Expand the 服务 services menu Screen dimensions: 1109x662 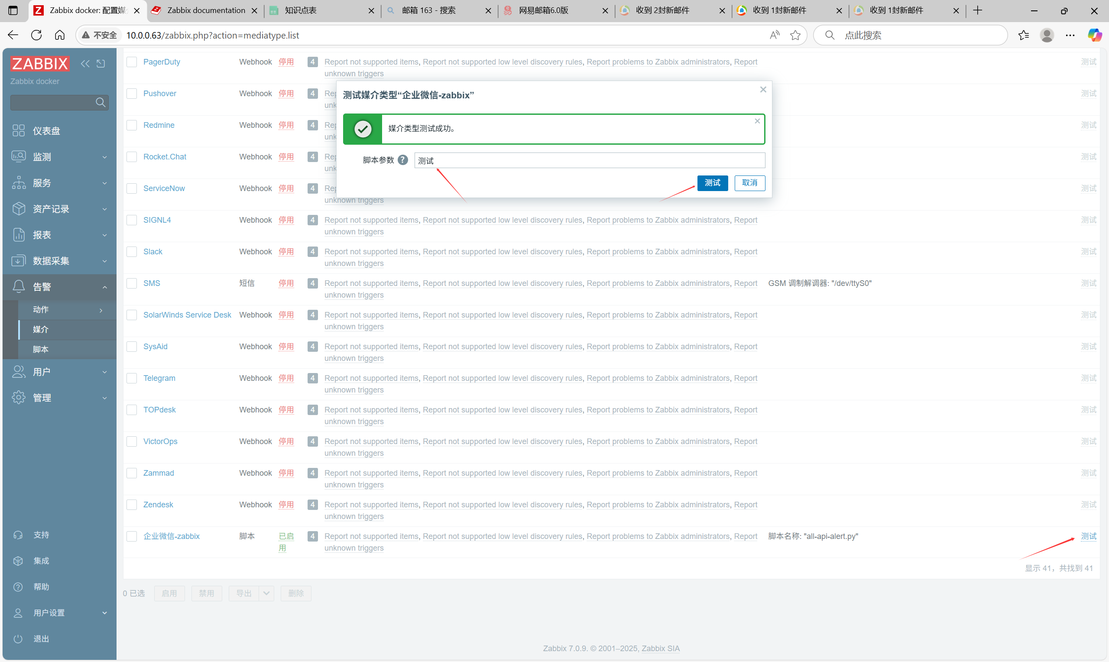[x=59, y=183]
